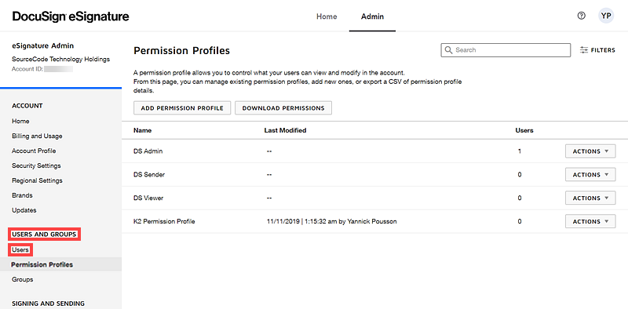
Task: Click the Filters sliders icon
Action: 584,50
